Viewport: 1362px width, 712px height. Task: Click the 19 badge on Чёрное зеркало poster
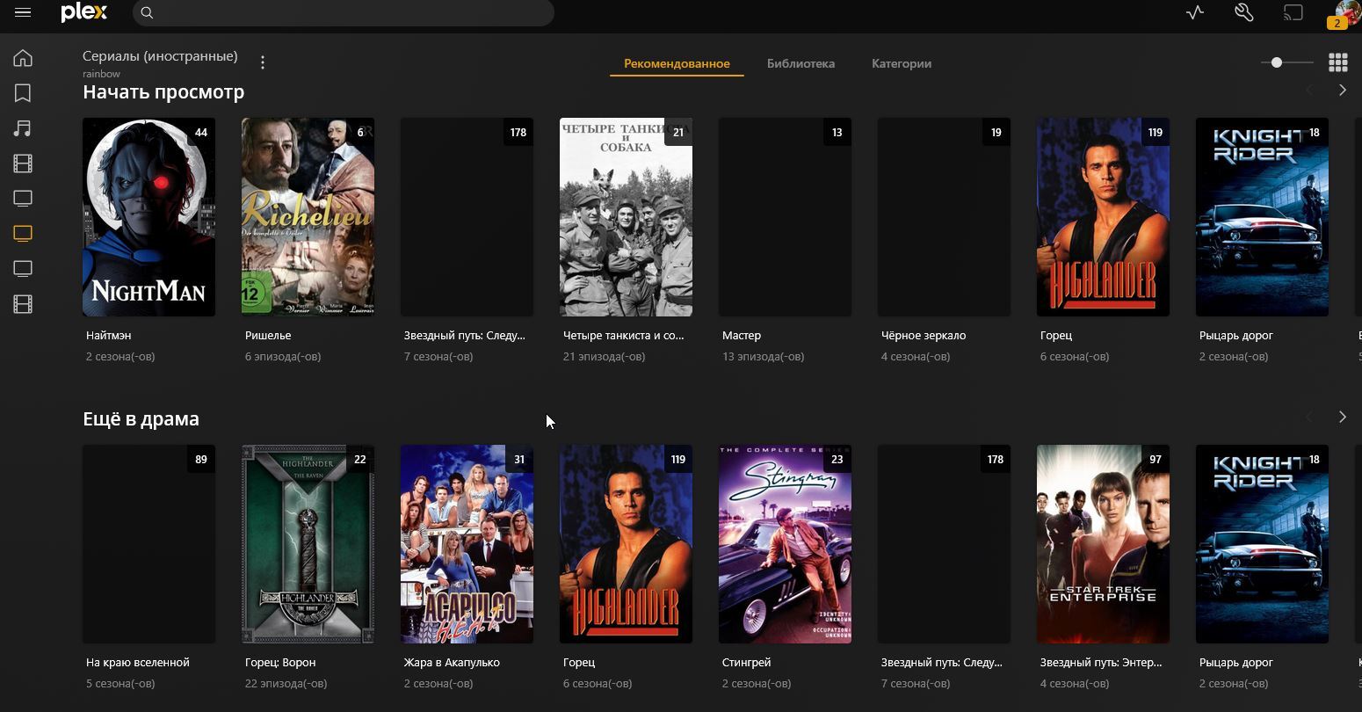pos(996,133)
